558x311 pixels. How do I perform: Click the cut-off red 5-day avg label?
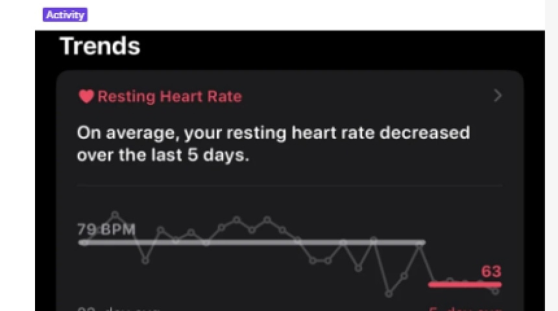(x=465, y=308)
